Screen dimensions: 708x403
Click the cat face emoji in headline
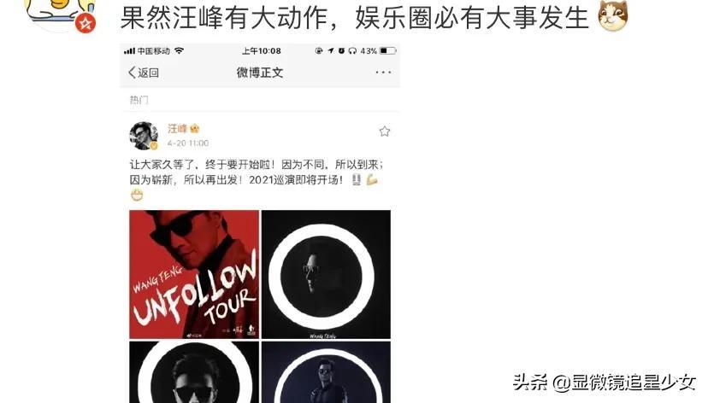click(x=613, y=17)
